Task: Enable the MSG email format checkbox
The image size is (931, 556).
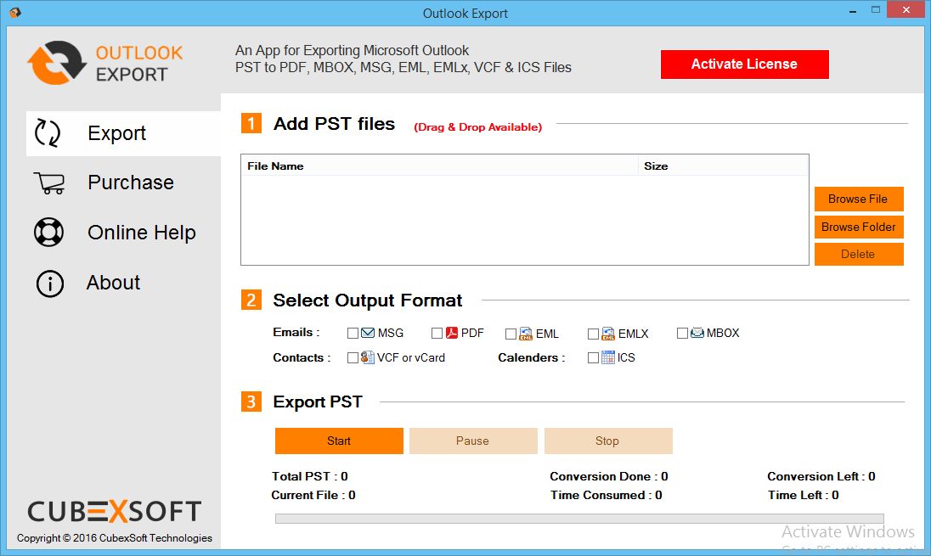Action: [353, 334]
